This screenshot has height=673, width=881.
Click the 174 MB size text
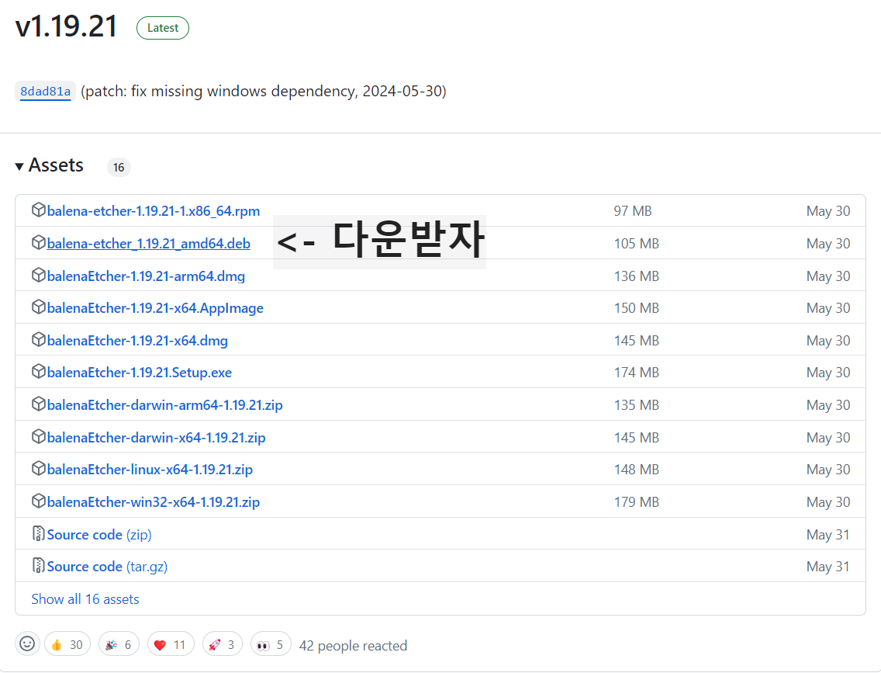click(x=637, y=373)
